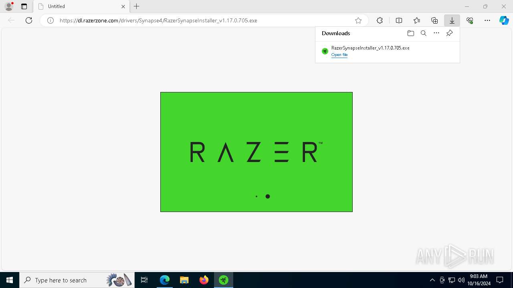Search downloads with the magnifier icon

[x=424, y=33]
